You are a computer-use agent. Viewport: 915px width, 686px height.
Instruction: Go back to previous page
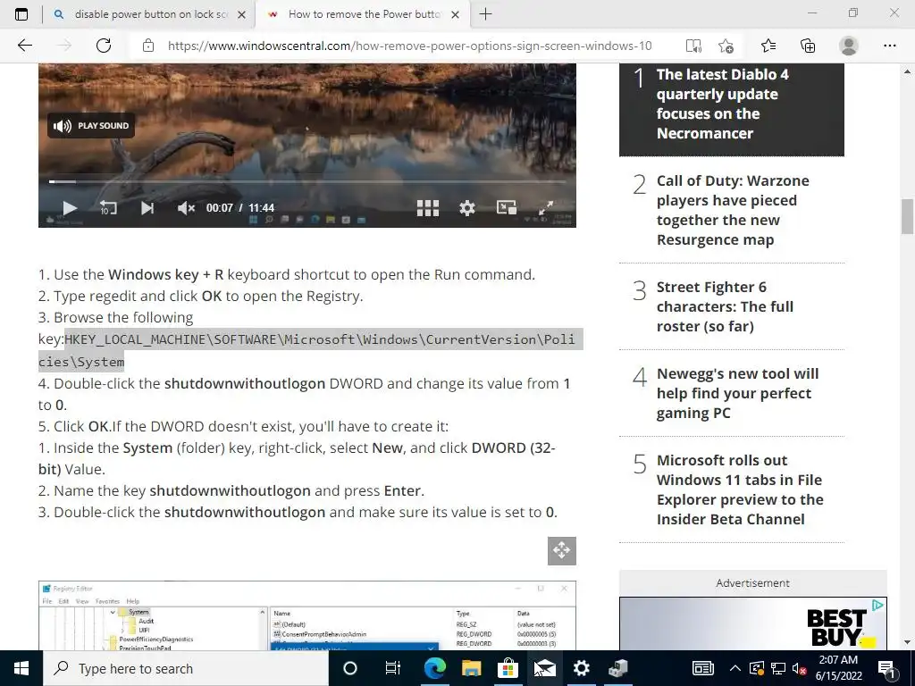pos(24,46)
